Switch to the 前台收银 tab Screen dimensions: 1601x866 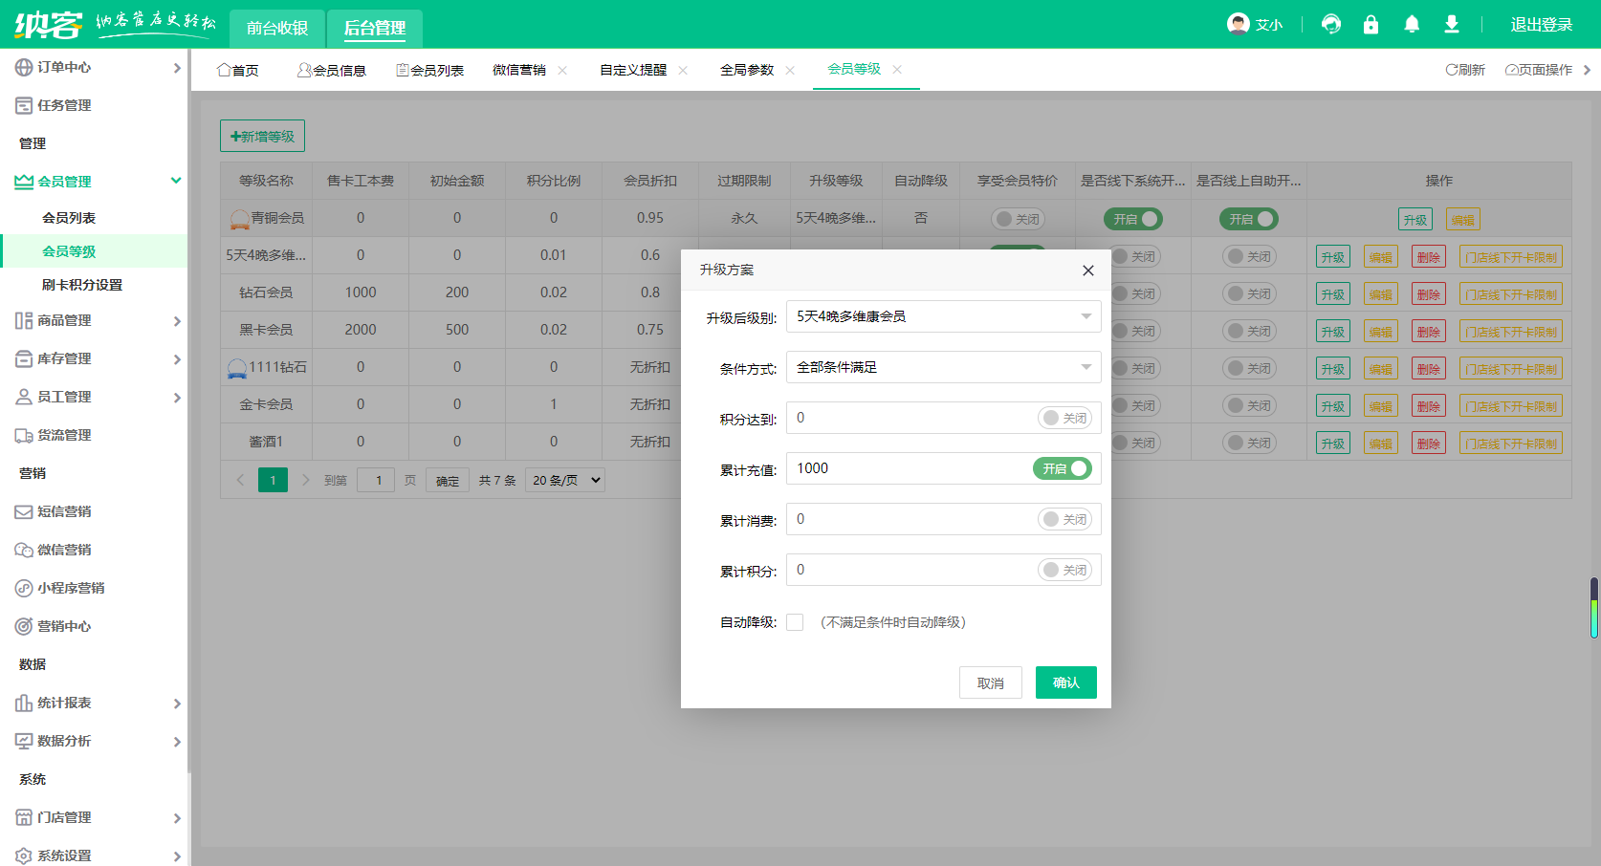coord(277,28)
